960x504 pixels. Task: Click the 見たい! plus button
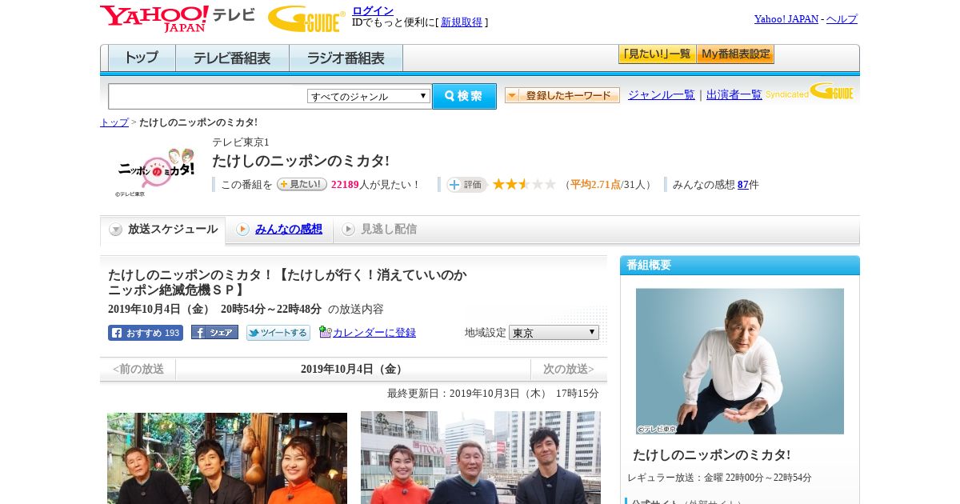coord(302,184)
